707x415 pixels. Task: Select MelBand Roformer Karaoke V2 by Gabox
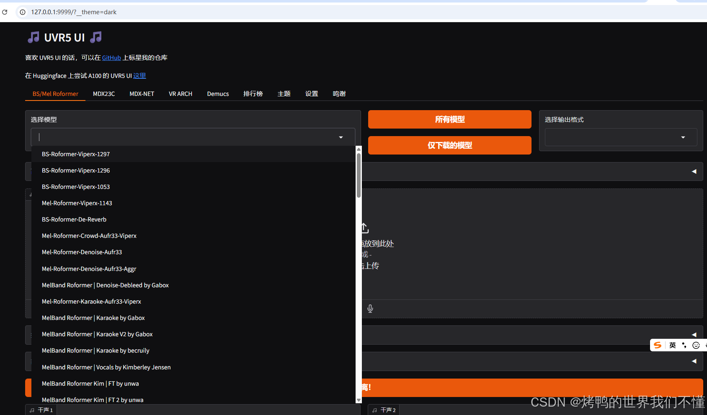pos(194,334)
